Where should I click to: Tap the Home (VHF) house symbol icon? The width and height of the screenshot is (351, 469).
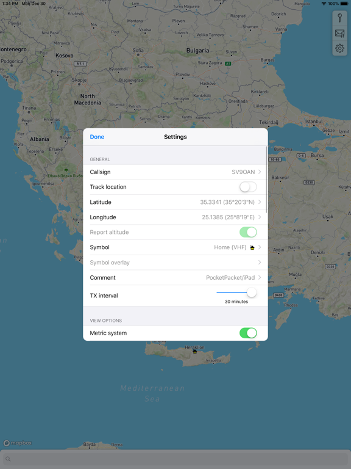pos(252,247)
